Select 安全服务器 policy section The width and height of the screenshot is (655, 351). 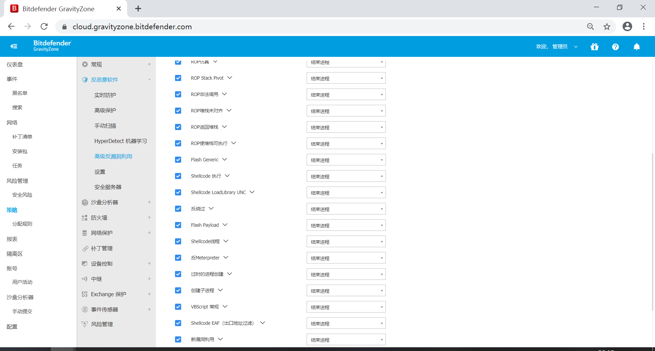tap(108, 187)
